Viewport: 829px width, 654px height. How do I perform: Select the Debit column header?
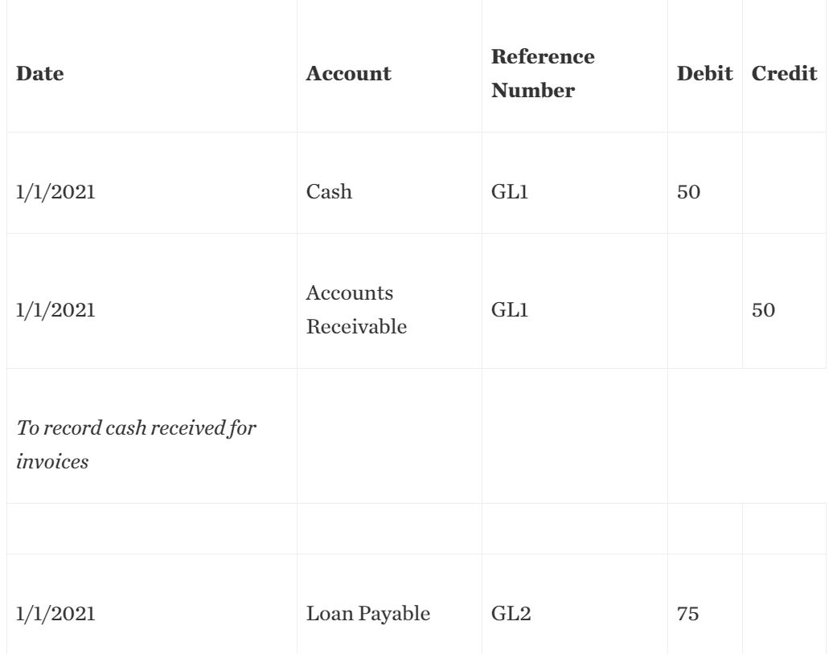(x=704, y=74)
